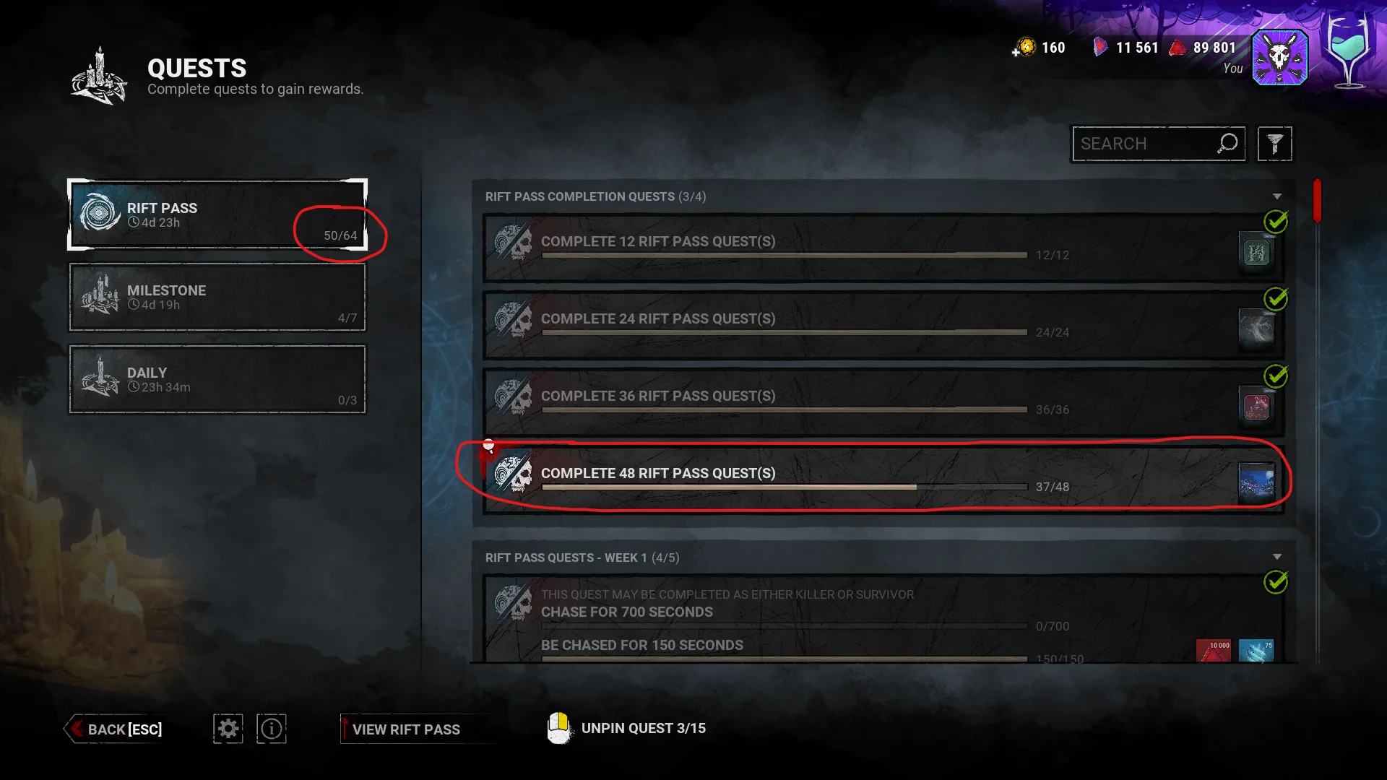Image resolution: width=1387 pixels, height=780 pixels.
Task: Select the 48 quests reward item icon
Action: pos(1256,482)
